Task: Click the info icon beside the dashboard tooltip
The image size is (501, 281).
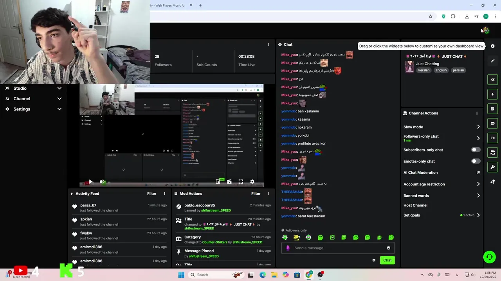Action: click(x=492, y=46)
